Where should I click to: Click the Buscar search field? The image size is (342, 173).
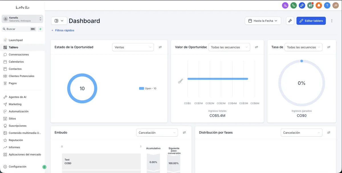pos(19,29)
